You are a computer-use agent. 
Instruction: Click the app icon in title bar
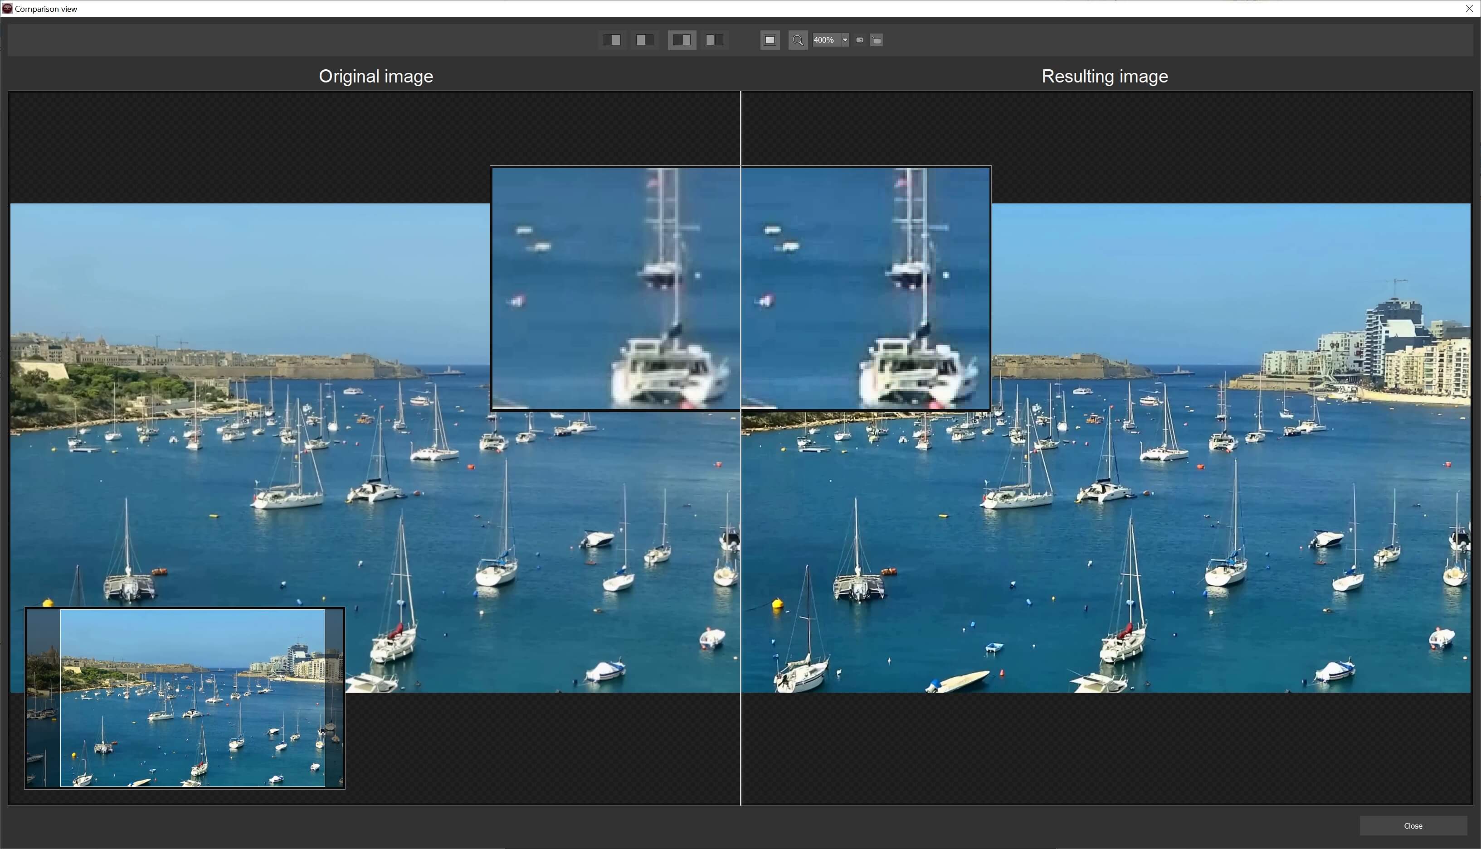tap(7, 8)
